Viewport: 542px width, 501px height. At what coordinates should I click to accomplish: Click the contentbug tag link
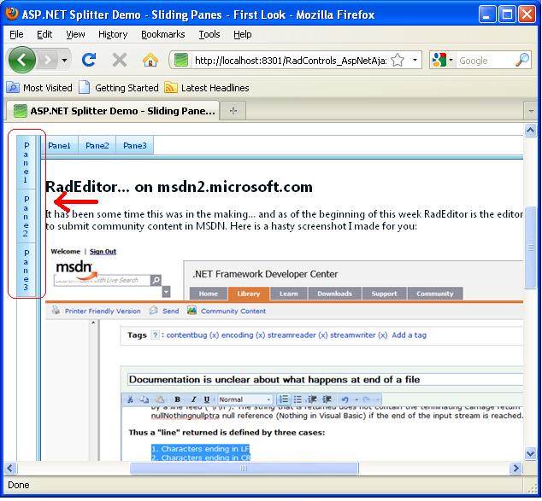tap(192, 335)
